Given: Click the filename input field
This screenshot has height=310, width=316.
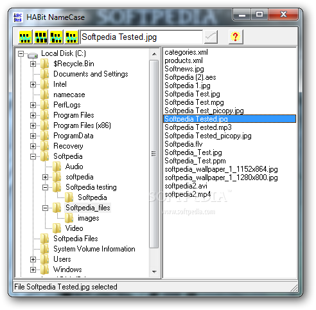Looking at the screenshot, I should (141, 37).
